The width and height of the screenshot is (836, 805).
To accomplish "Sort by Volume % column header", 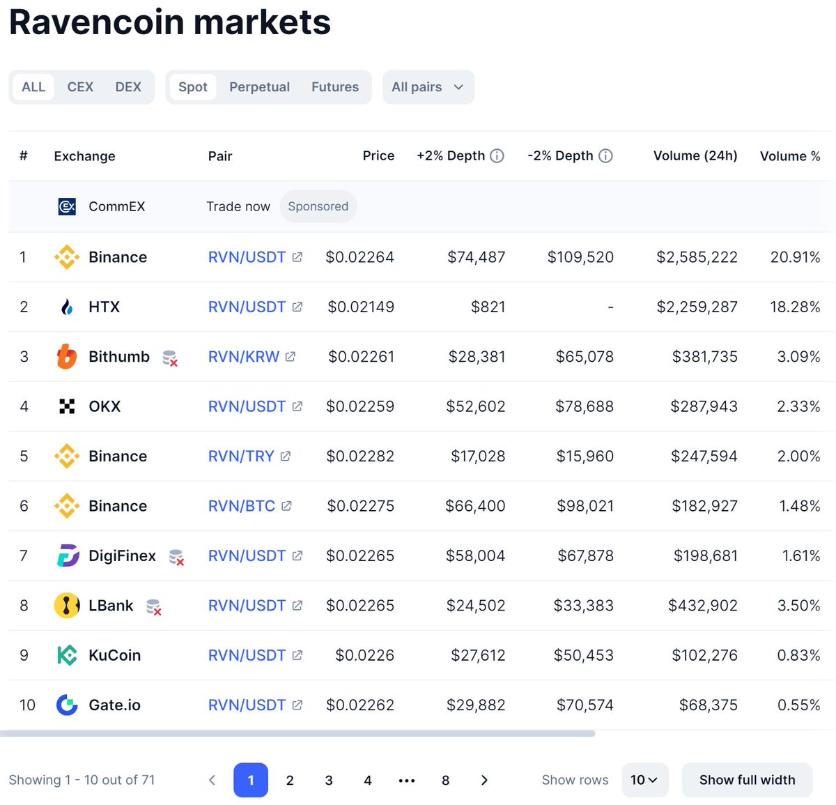I will click(x=790, y=156).
